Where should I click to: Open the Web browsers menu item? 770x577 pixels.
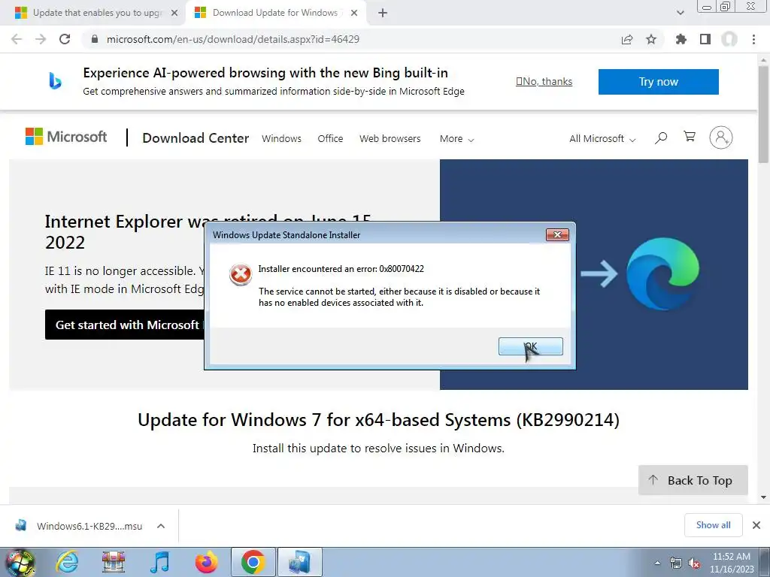(390, 138)
